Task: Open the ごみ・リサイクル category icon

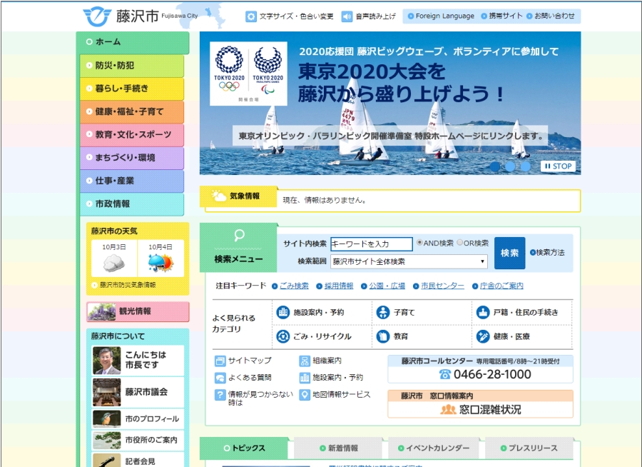Action: 283,336
